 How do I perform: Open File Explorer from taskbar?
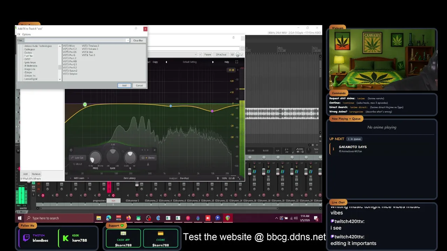click(98, 218)
